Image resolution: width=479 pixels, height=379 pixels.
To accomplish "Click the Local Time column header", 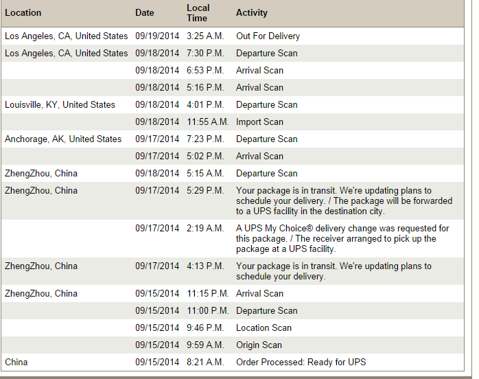I will [198, 13].
